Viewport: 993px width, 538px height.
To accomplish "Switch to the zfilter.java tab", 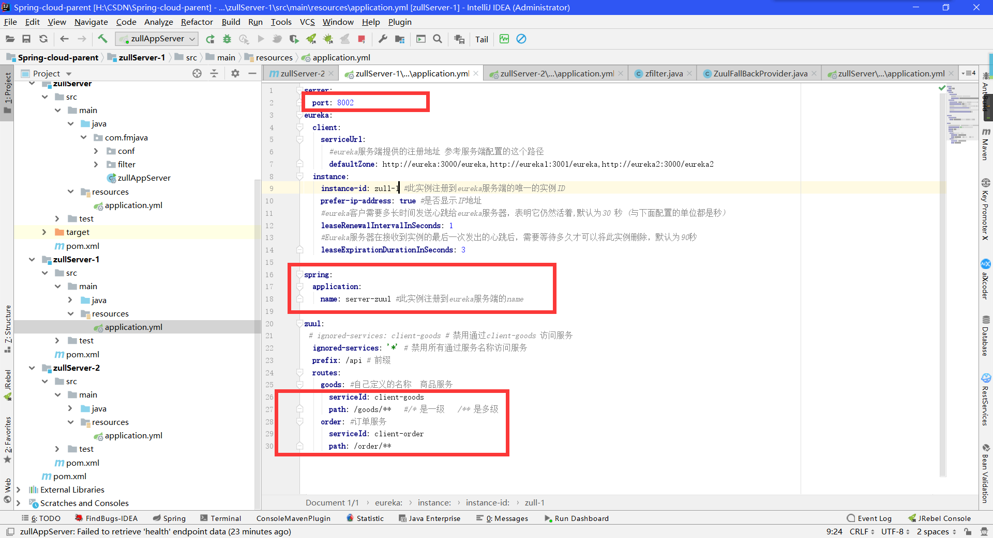I will point(664,73).
